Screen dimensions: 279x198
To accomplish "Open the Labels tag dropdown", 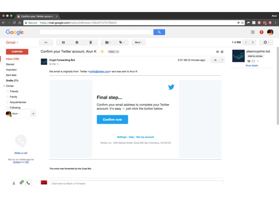I will point(122,42).
